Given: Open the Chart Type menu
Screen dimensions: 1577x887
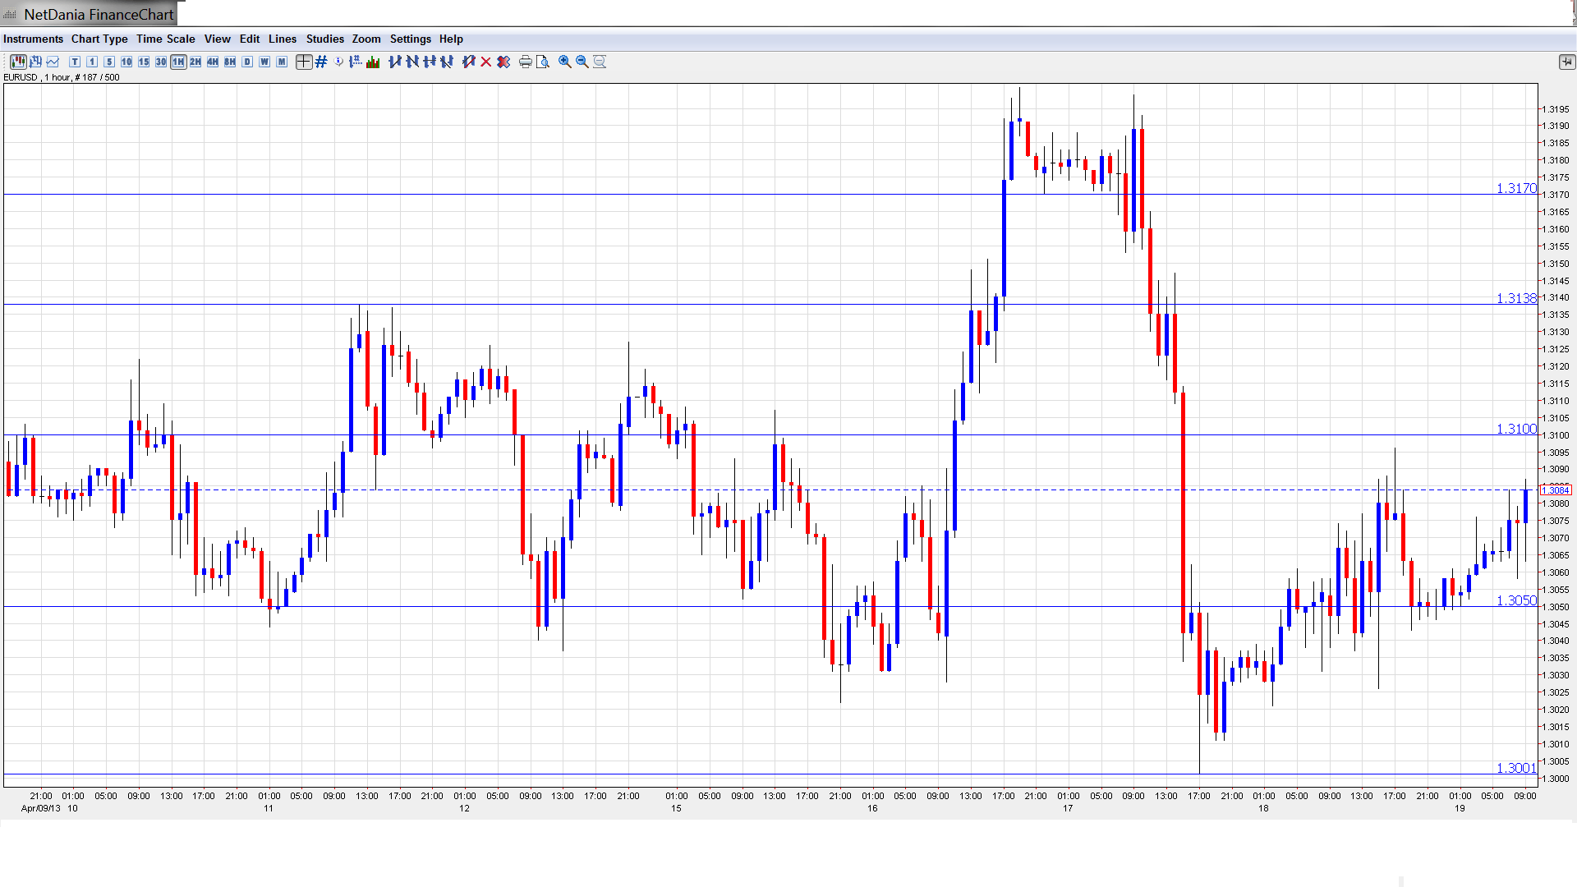Looking at the screenshot, I should [99, 39].
